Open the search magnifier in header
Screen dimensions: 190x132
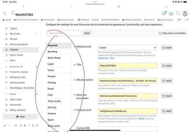(x=178, y=14)
